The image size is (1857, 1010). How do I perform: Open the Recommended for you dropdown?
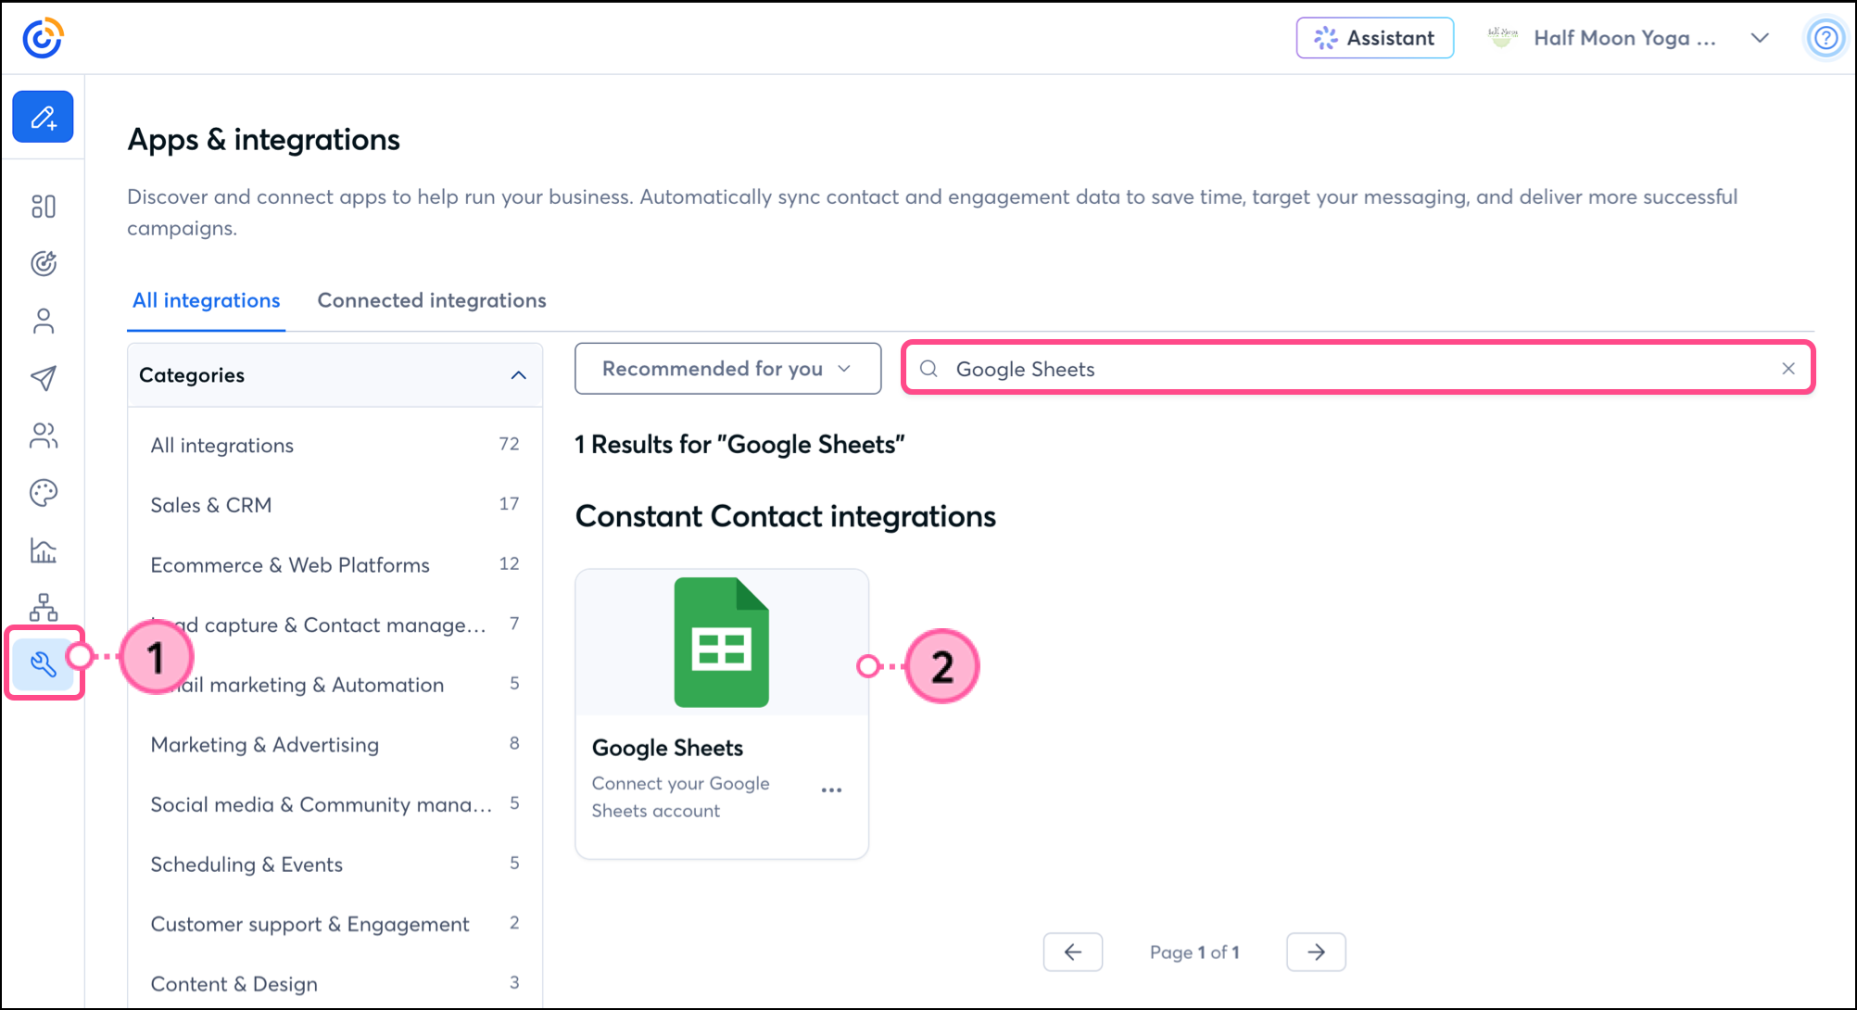727,369
